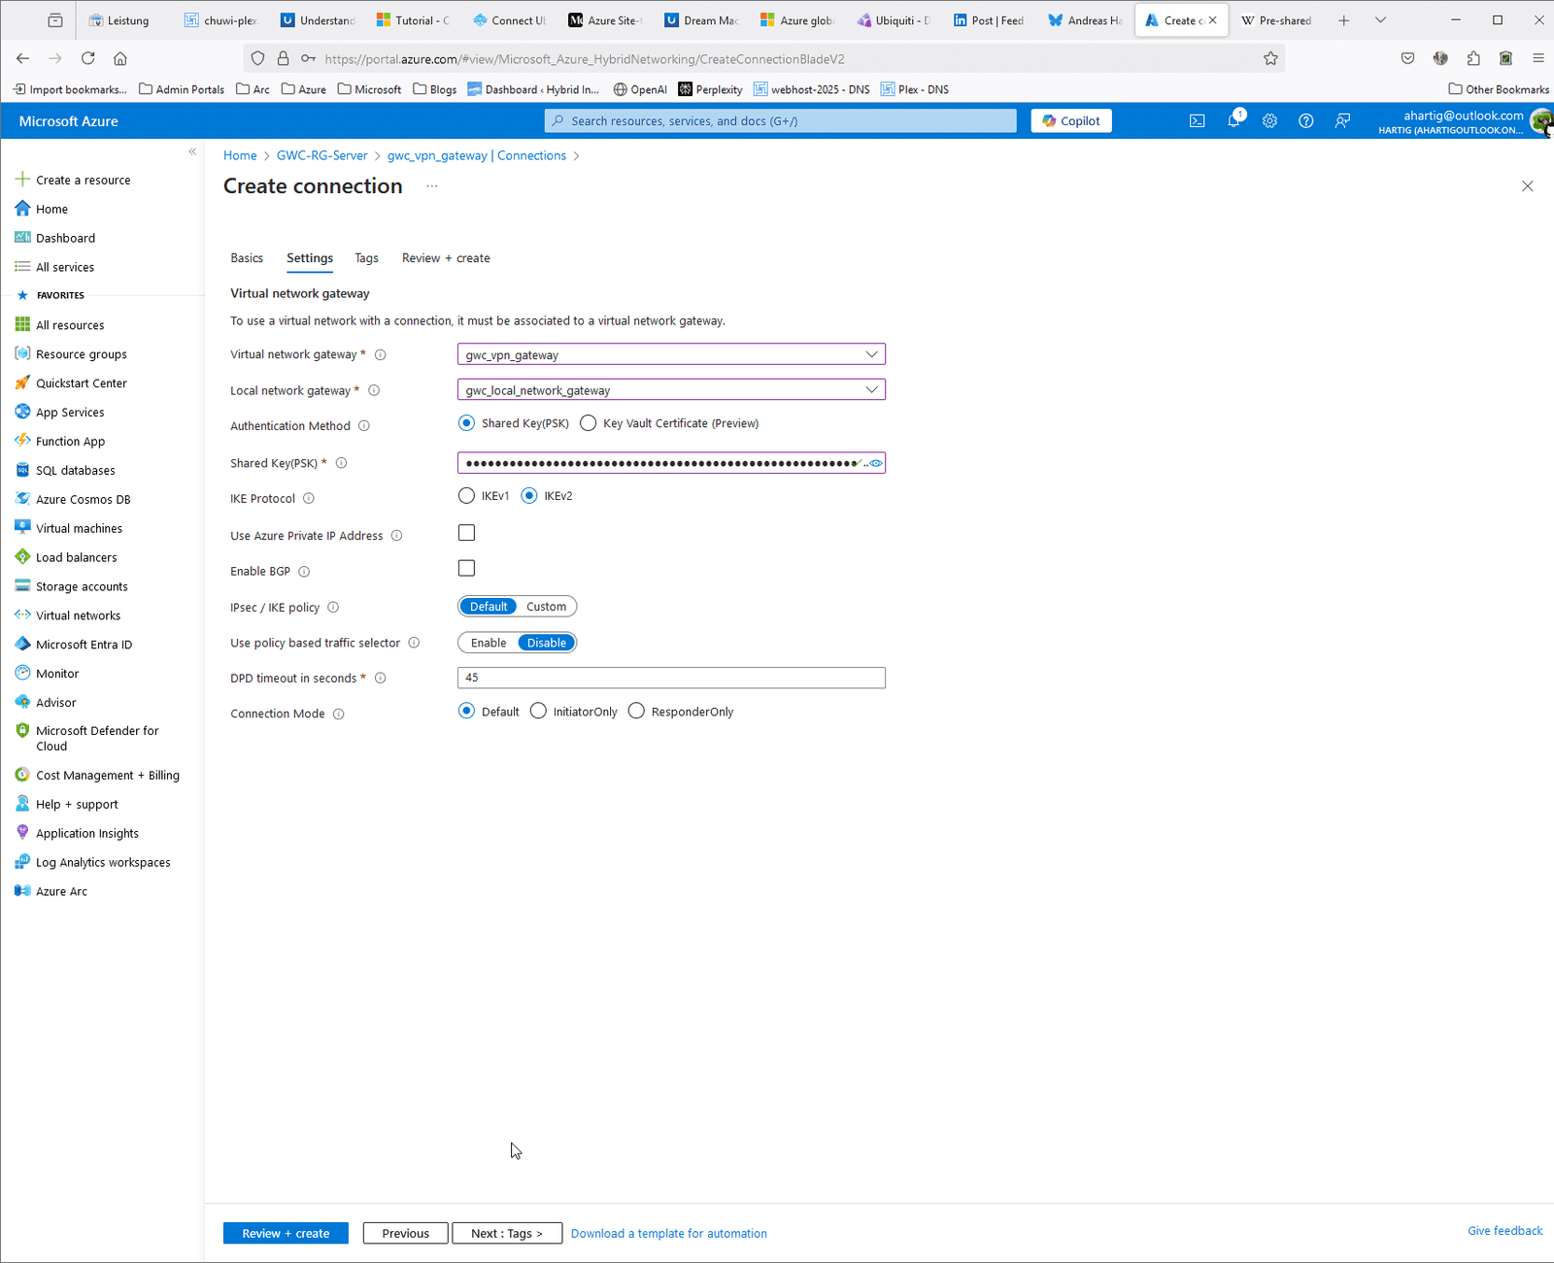Open Storage accounts from the sidebar

[x=82, y=585]
